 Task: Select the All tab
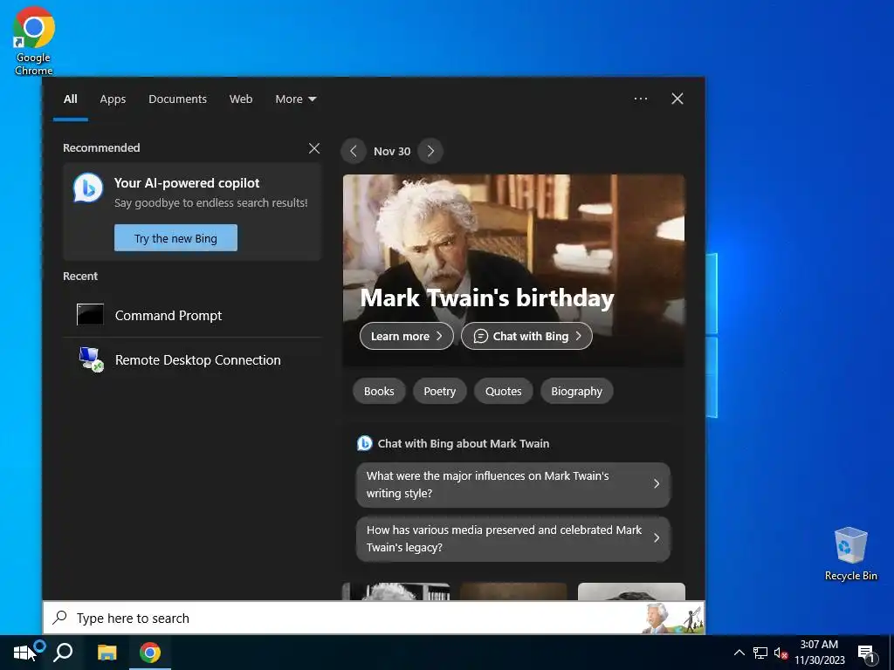[x=70, y=99]
